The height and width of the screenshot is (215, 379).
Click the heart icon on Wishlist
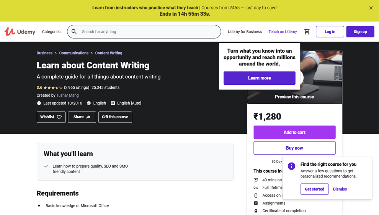click(x=59, y=117)
